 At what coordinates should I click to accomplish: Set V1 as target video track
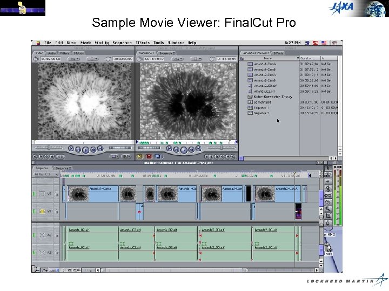(x=42, y=211)
